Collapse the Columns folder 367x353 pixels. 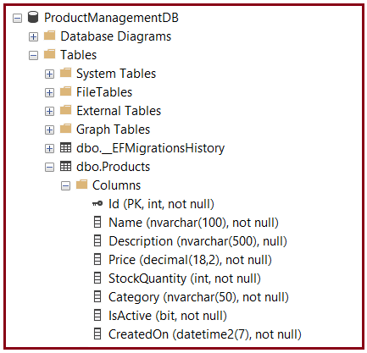[65, 186]
